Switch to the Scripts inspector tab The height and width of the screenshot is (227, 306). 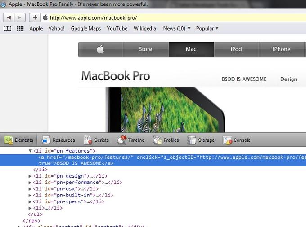96,140
